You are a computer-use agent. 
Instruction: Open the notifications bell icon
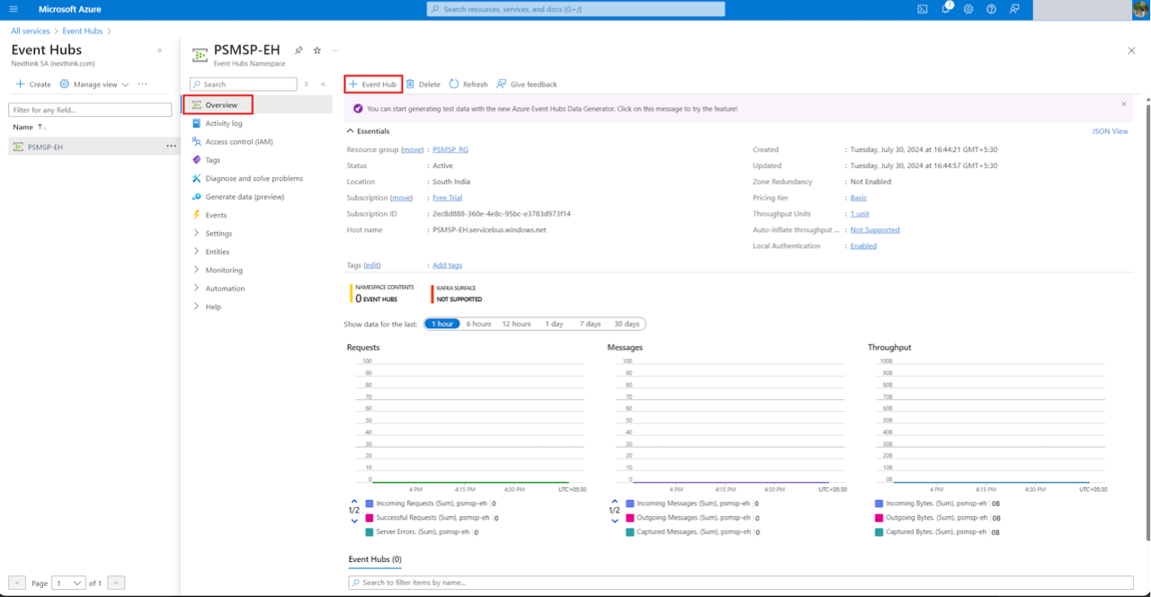coord(946,9)
